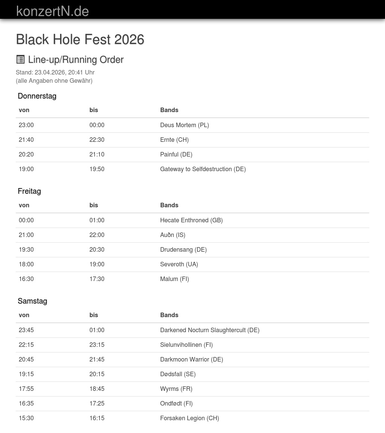
Task: Select Severoth (UA) band entry
Action: click(x=179, y=264)
